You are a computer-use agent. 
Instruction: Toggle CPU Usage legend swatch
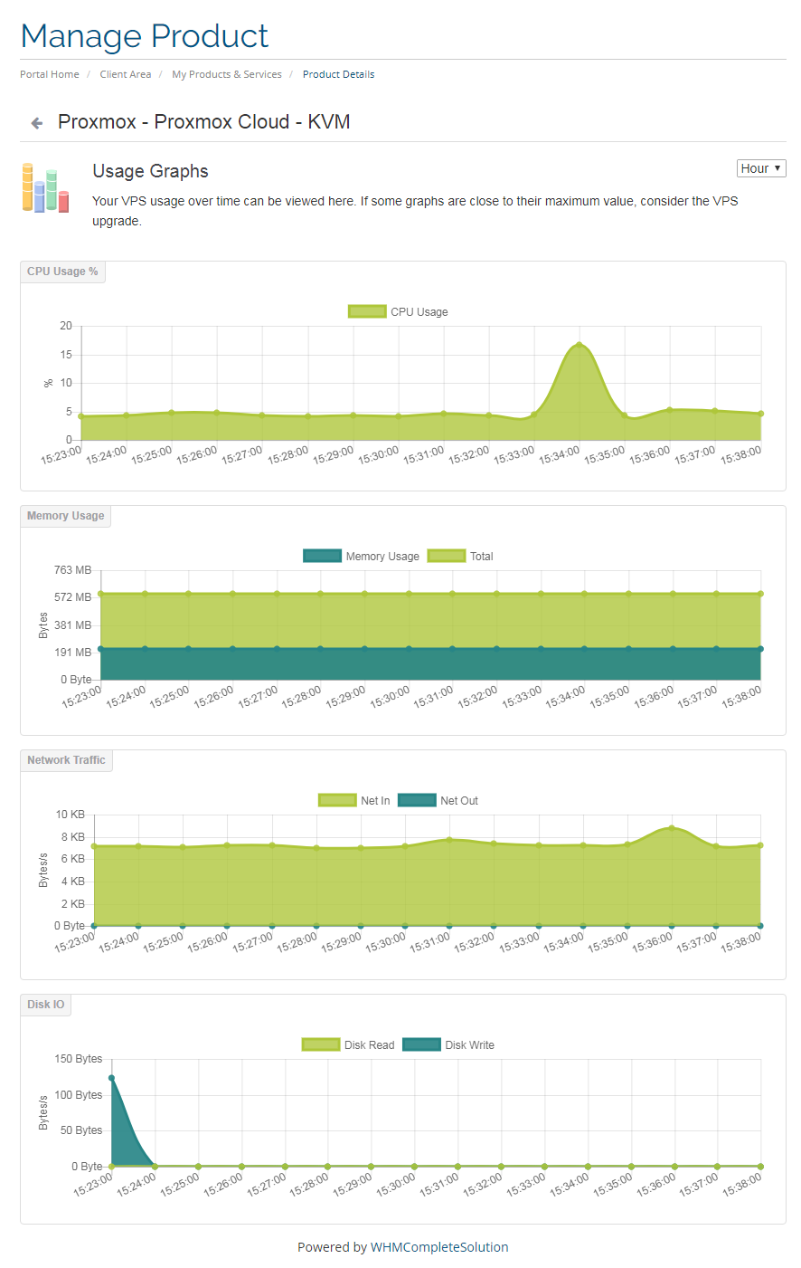(367, 311)
